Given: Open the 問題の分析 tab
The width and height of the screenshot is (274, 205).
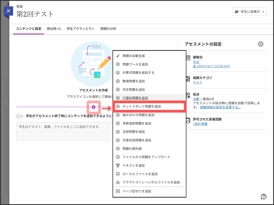Looking at the screenshot, I should pyautogui.click(x=108, y=29).
